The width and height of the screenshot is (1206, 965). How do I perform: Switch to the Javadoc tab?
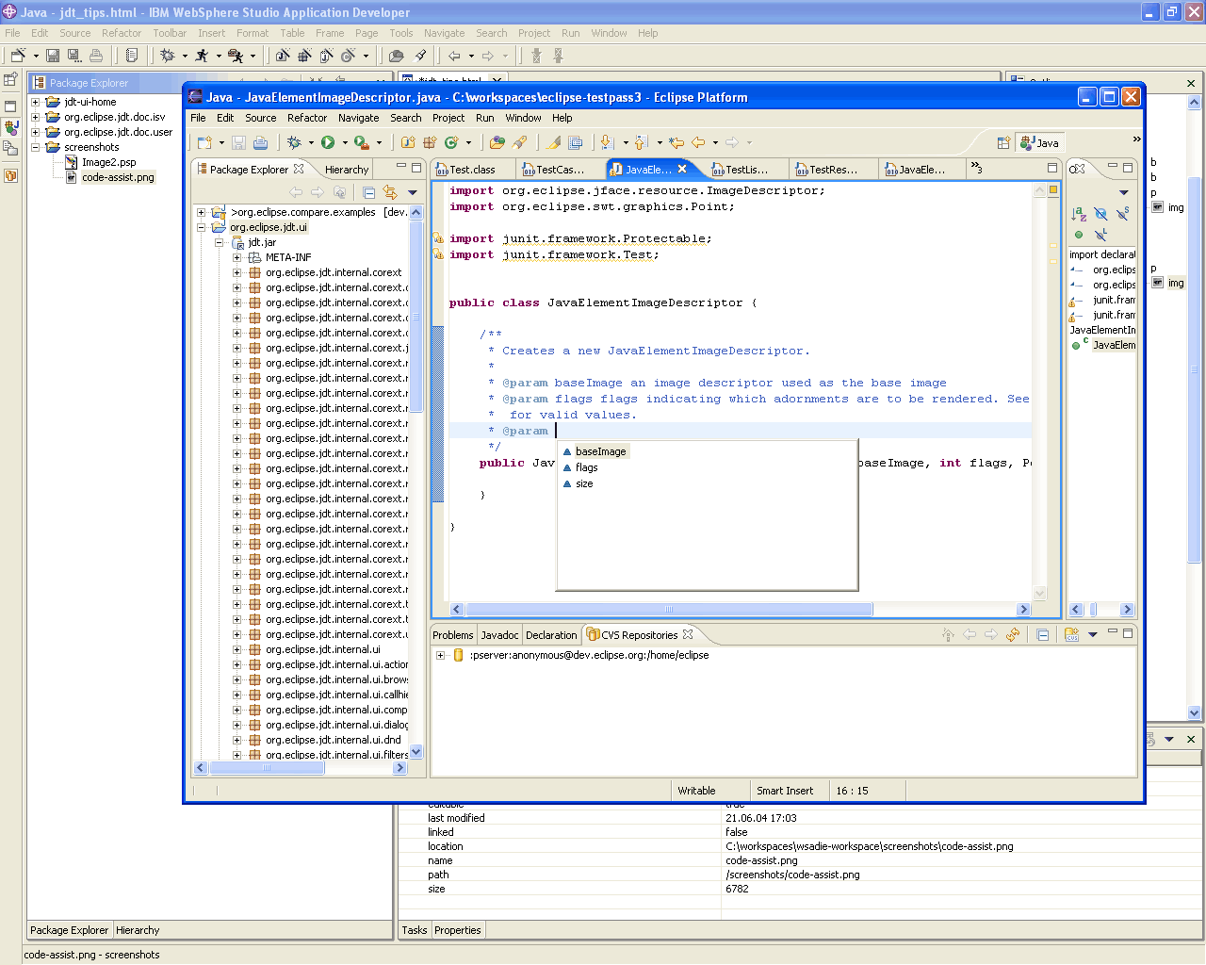coord(499,635)
